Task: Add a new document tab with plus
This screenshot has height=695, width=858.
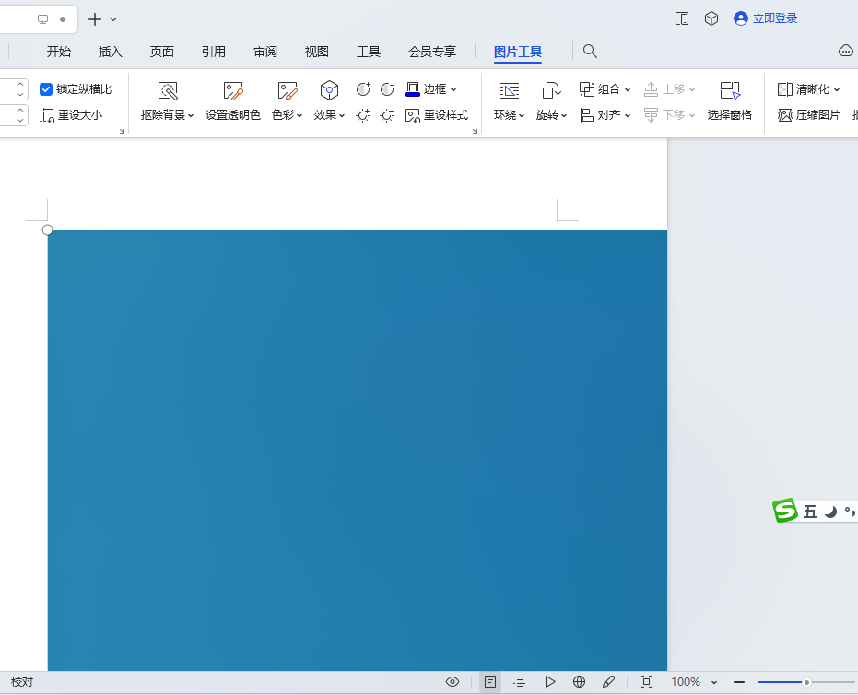Action: pos(95,19)
